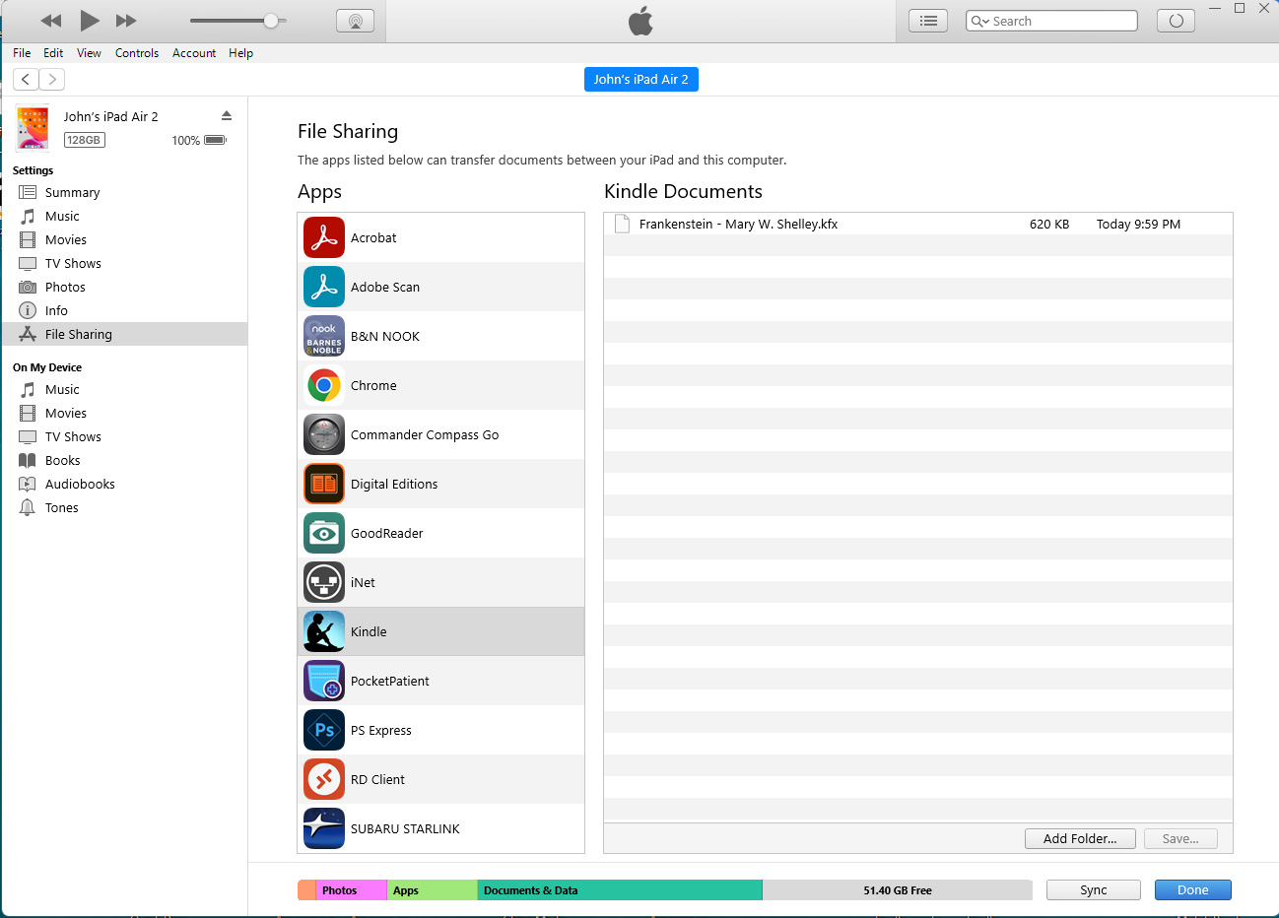Click the Search input field
This screenshot has height=918, width=1279.
[1051, 21]
